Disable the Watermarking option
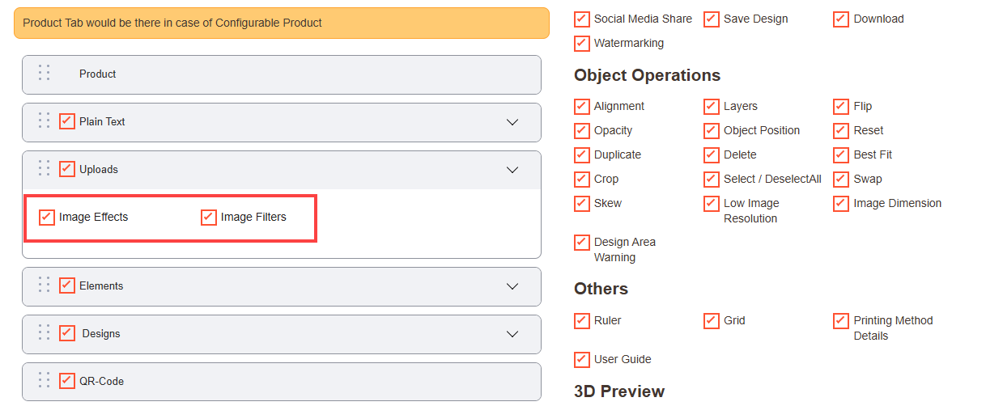1003x406 pixels. tap(582, 43)
